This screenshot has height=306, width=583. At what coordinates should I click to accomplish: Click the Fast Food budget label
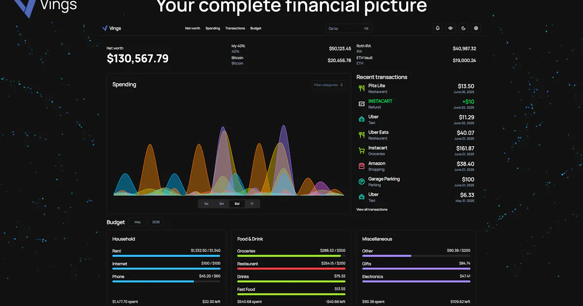[246, 289]
